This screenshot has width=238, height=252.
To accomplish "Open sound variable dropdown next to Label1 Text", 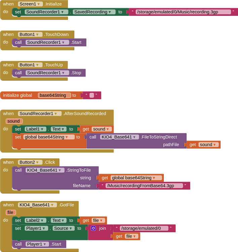I will [102, 129].
